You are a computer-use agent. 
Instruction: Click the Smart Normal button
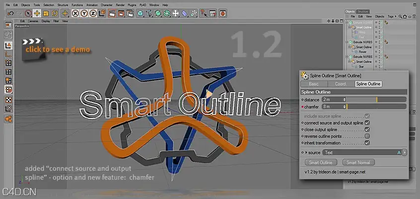click(x=358, y=162)
